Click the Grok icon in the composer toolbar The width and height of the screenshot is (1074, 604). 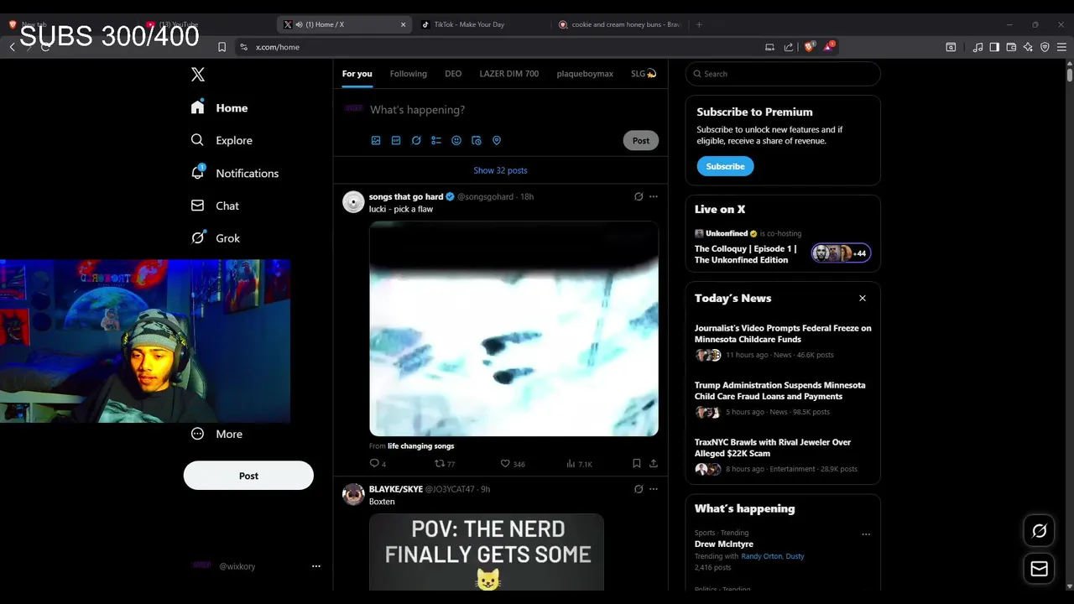(416, 141)
